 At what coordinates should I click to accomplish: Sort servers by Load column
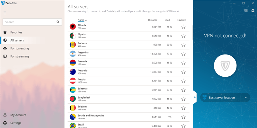click(167, 20)
